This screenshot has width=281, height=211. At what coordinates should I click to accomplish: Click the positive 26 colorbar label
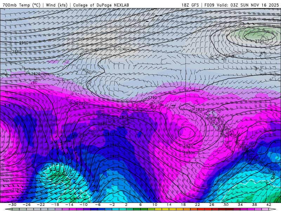click(x=212, y=205)
